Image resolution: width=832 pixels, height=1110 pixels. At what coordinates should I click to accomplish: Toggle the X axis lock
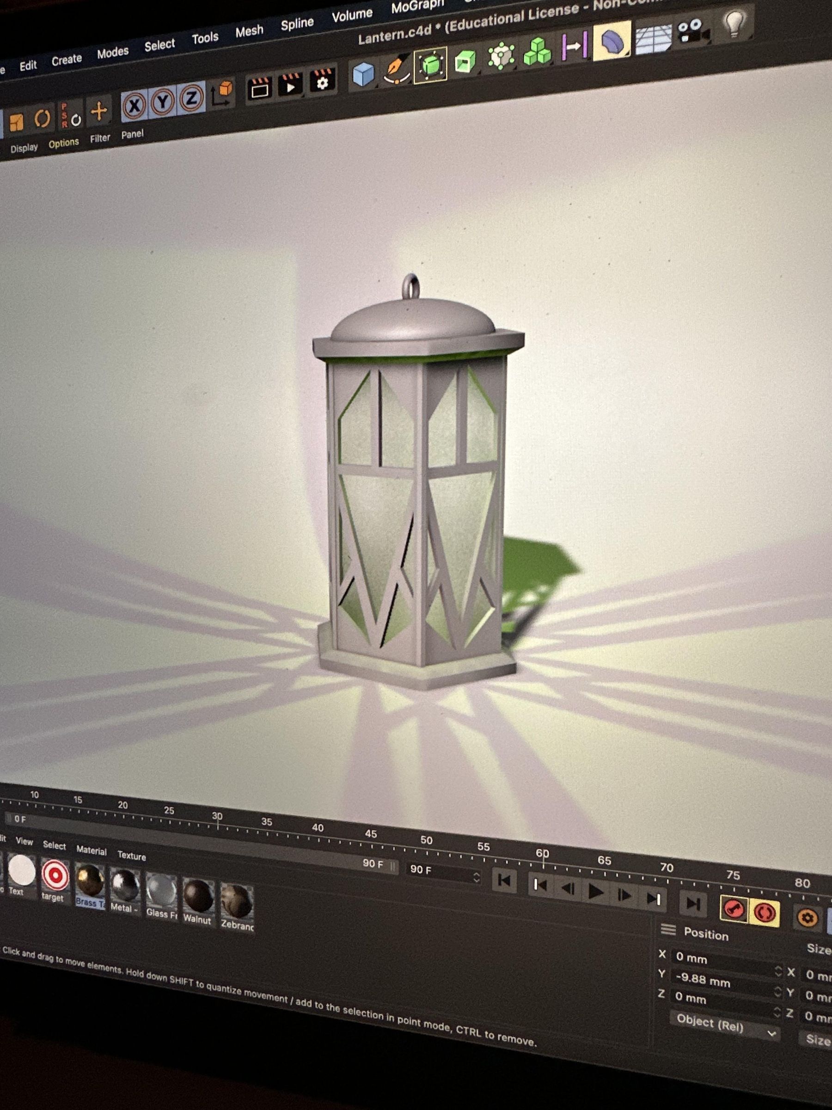134,105
